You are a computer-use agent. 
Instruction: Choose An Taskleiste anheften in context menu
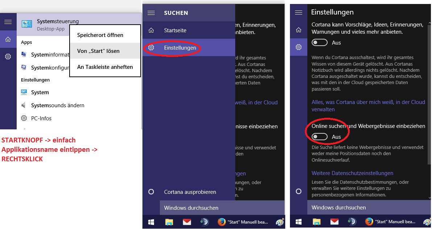[105, 67]
